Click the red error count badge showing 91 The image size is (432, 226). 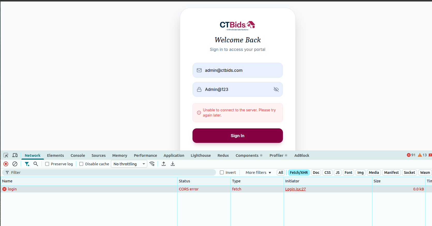[411, 155]
